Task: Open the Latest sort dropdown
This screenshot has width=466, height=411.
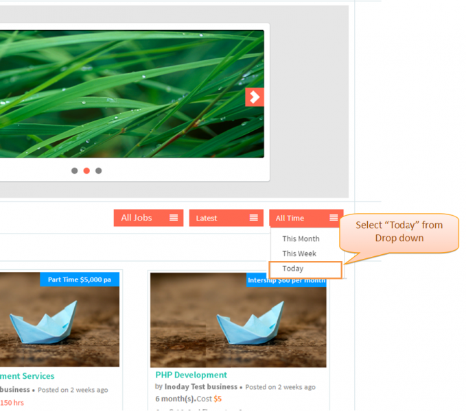Action: point(226,218)
